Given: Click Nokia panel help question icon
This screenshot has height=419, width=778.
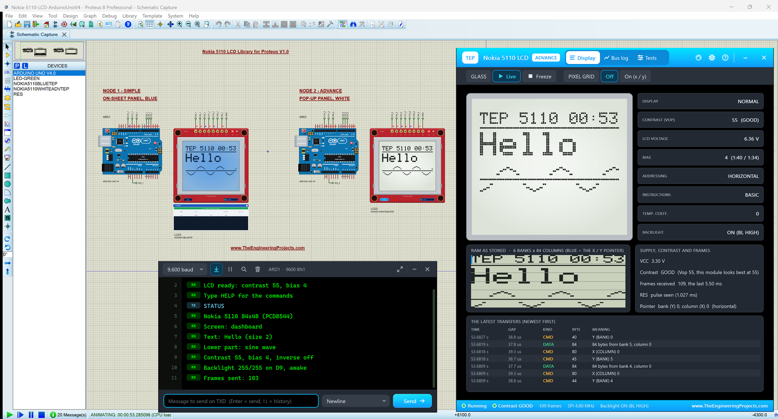Looking at the screenshot, I should (x=725, y=58).
